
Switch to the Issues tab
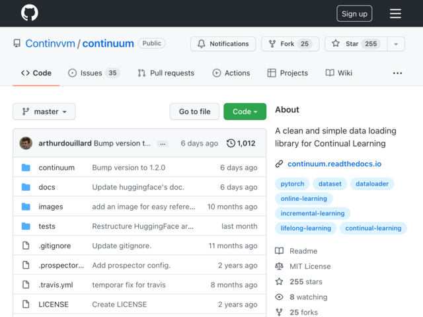click(x=94, y=73)
